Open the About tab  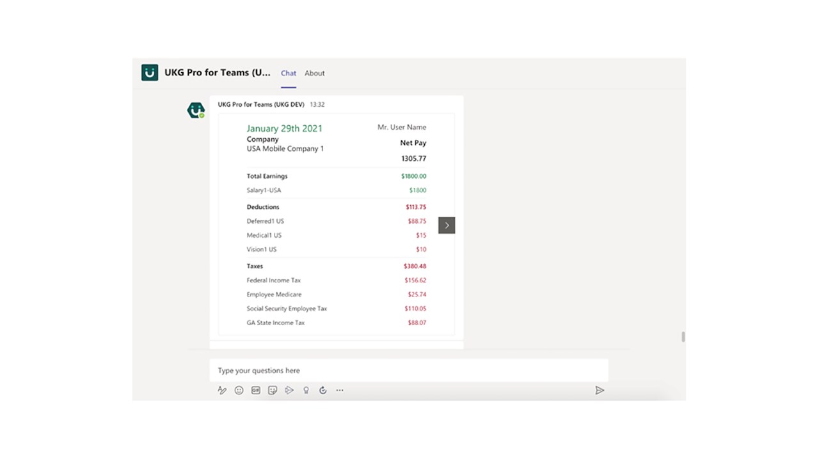pos(315,73)
